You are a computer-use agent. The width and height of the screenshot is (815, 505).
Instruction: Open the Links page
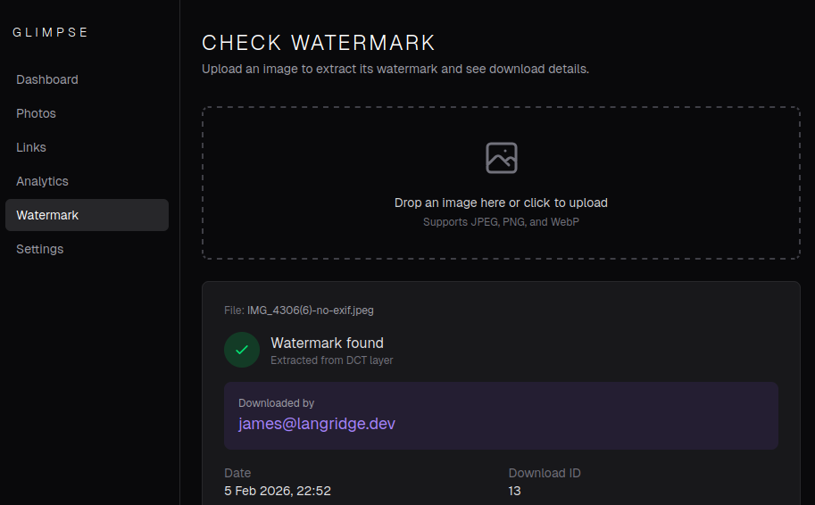pos(31,147)
